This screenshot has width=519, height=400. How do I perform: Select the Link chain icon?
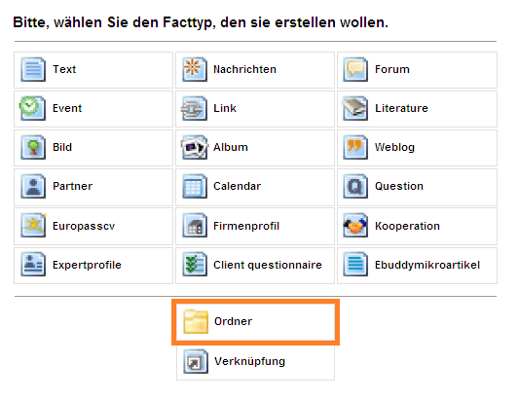[195, 108]
